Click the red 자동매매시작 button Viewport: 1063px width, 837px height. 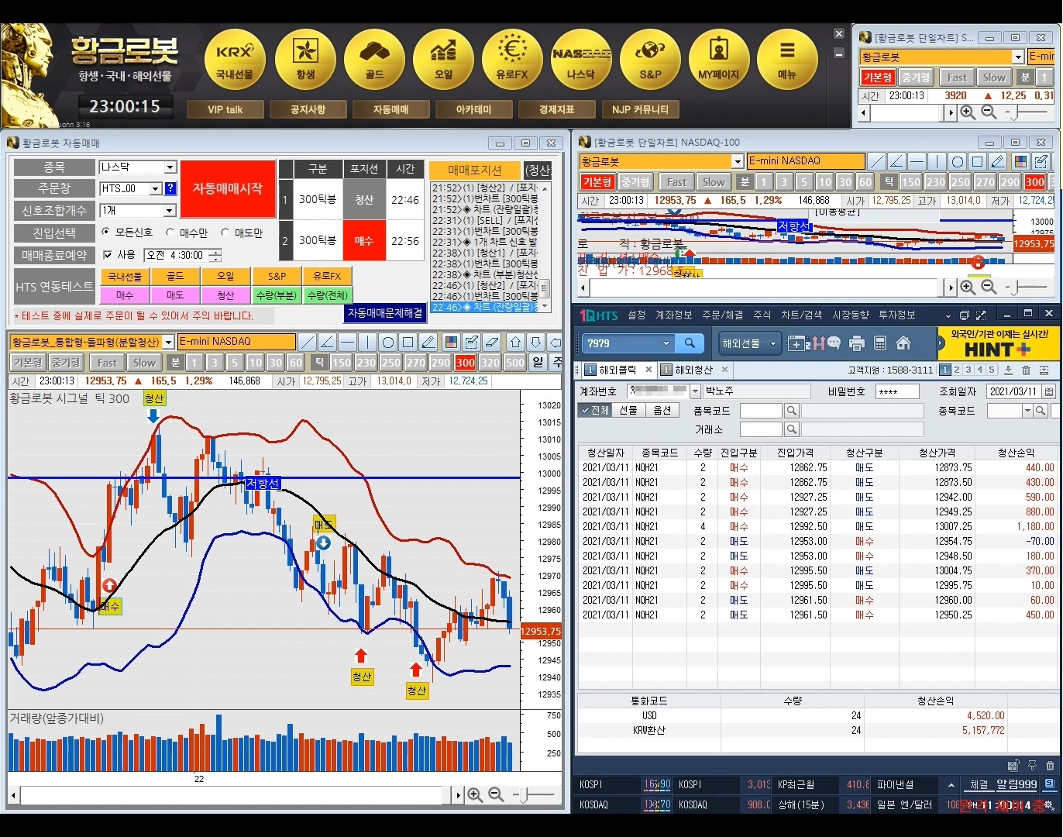pyautogui.click(x=228, y=188)
